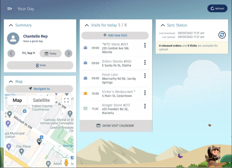Collapse the Summary panel
The image size is (232, 168).
11,25
